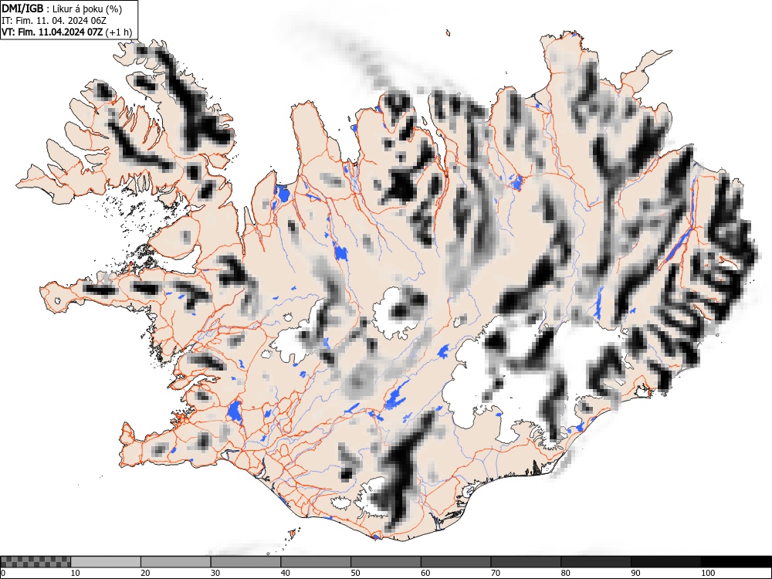Click the legend label '10'
Image resolution: width=772 pixels, height=579 pixels.
tap(76, 573)
